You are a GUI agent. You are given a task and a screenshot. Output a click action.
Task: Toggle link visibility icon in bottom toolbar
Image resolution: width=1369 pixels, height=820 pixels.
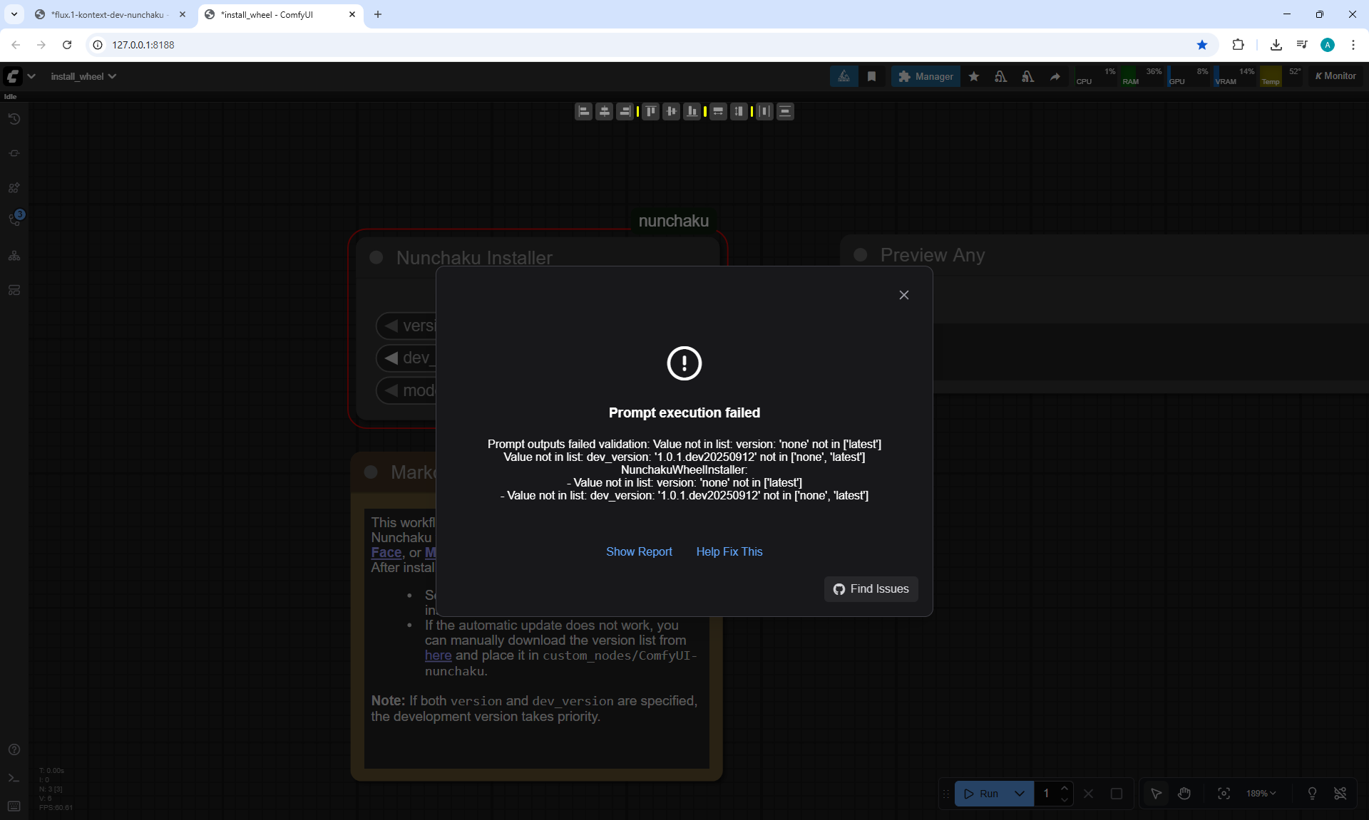click(1340, 793)
